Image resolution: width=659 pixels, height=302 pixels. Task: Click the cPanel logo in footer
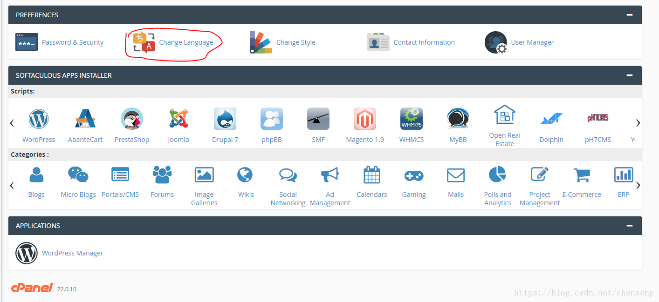click(x=33, y=288)
